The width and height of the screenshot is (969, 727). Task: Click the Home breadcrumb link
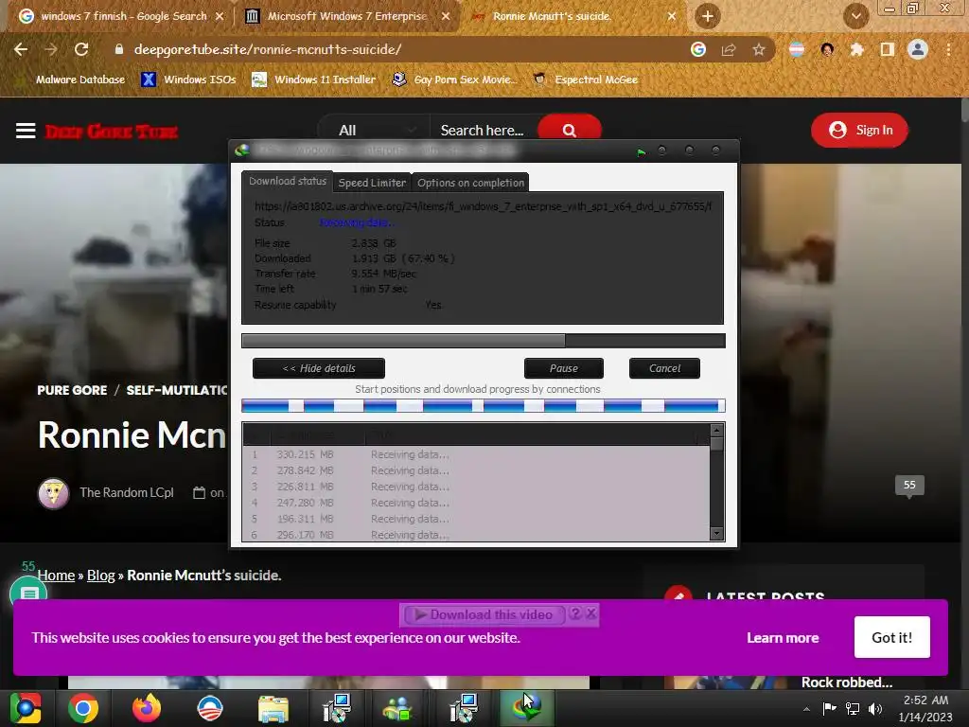(x=56, y=576)
